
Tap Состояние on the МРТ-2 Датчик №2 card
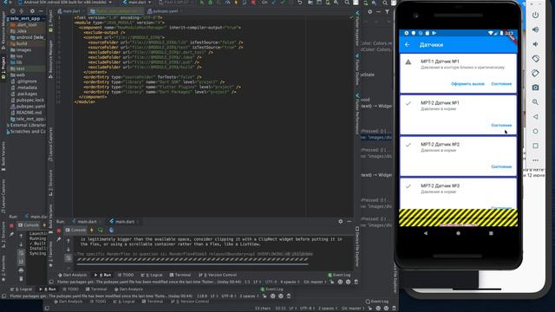point(501,167)
